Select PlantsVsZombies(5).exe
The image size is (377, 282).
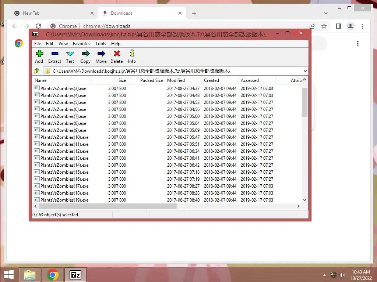pos(63,102)
